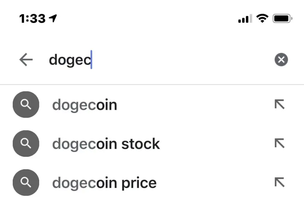This screenshot has height=205, width=304.
Task: Select the dogecoin price suggestion
Action: (x=104, y=182)
